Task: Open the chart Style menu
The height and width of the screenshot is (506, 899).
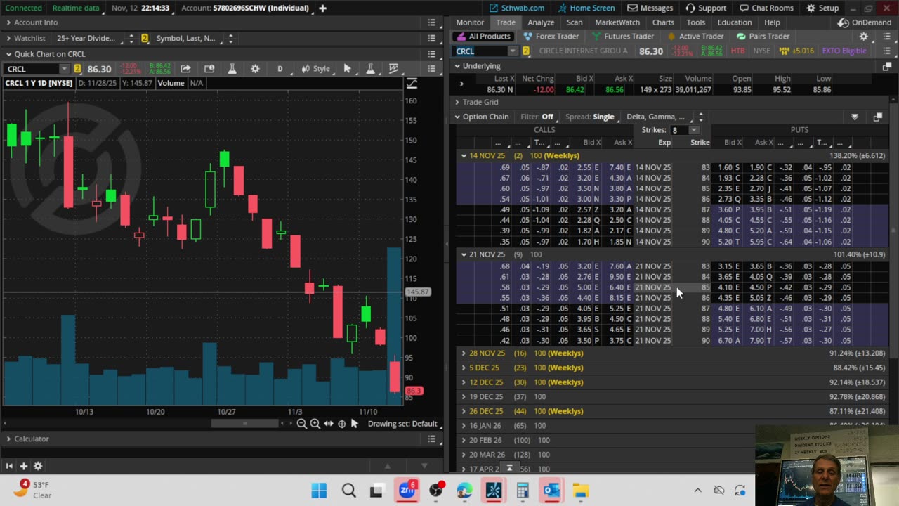Action: pyautogui.click(x=316, y=69)
